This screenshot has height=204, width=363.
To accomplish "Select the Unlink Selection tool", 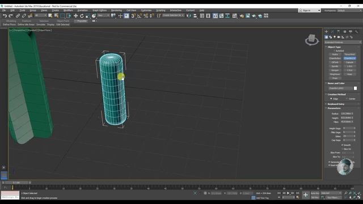I will click(24, 16).
